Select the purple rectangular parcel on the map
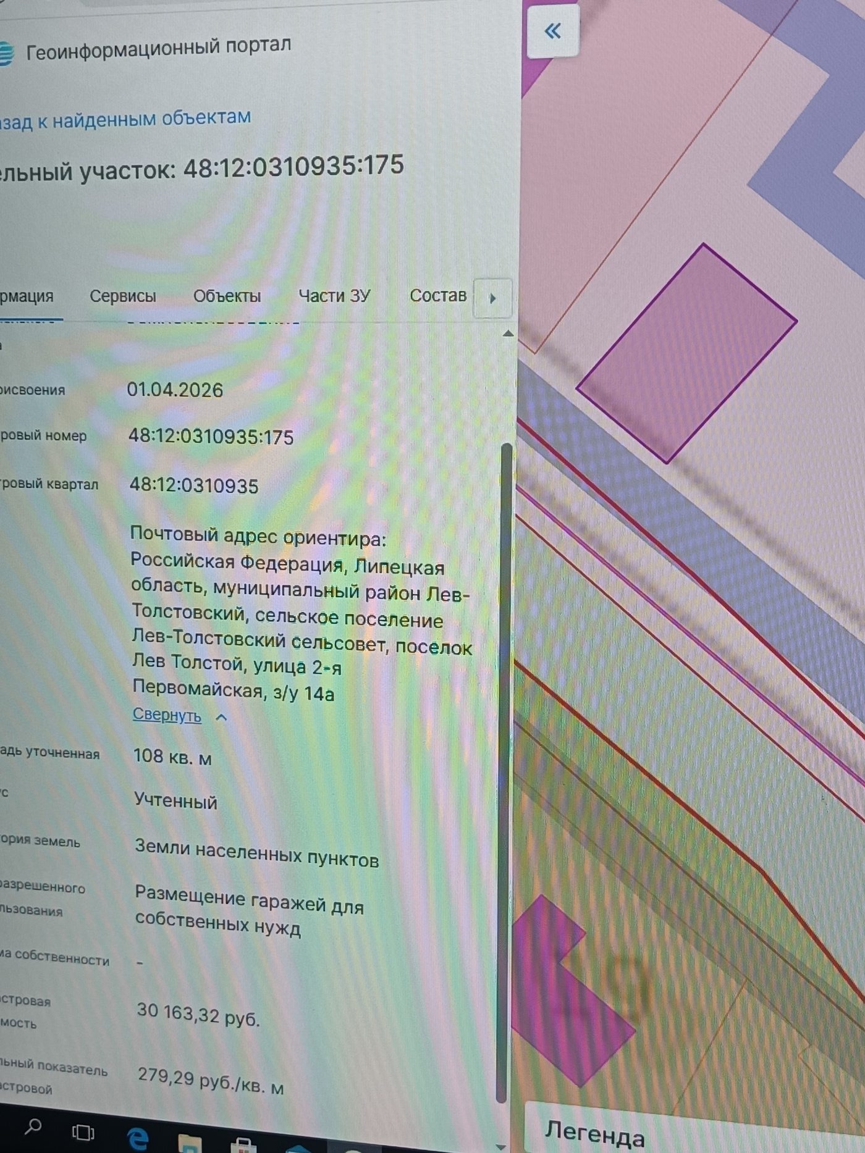Screen dimensions: 865x1153 tap(686, 353)
